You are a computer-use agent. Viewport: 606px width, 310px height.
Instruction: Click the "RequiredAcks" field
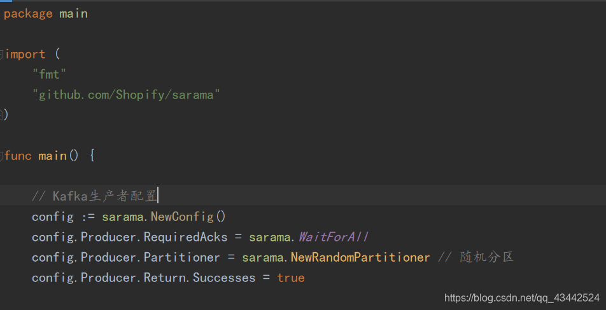(x=185, y=237)
